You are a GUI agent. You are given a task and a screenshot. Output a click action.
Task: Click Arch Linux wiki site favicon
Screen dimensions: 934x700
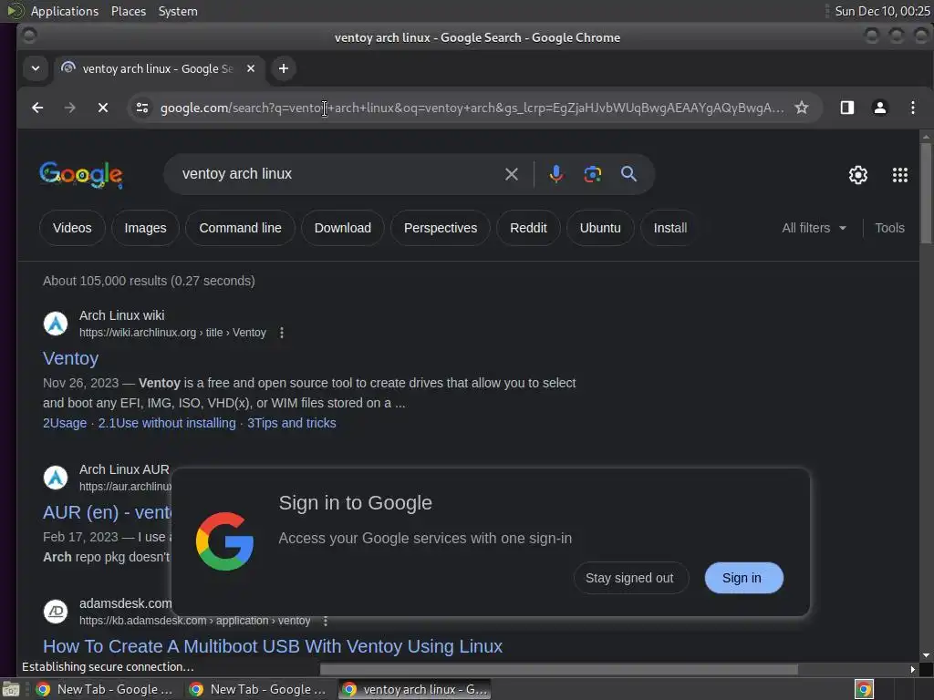tap(56, 324)
